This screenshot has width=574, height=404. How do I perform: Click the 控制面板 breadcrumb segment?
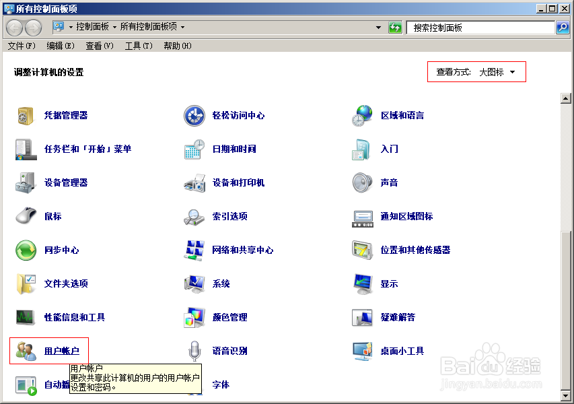click(x=93, y=27)
